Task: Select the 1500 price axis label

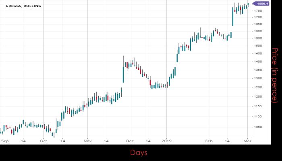Action: (x=259, y=46)
